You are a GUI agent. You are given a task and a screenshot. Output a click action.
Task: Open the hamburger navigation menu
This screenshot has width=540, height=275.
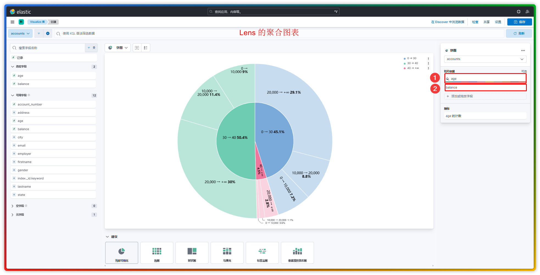pyautogui.click(x=12, y=22)
